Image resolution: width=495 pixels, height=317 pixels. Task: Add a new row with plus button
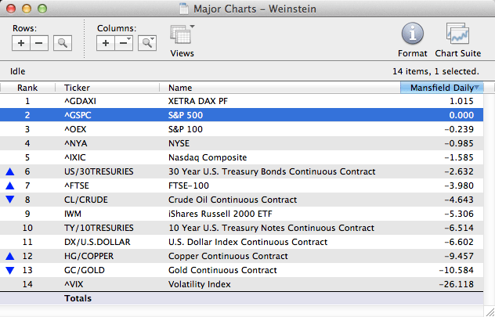tap(22, 44)
